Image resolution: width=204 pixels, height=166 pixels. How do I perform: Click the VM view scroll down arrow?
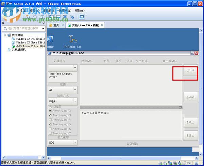tap(201, 154)
